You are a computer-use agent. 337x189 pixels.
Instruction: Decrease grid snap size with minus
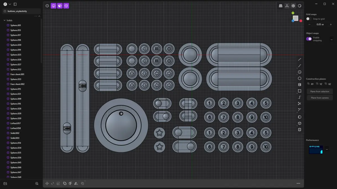point(309,24)
